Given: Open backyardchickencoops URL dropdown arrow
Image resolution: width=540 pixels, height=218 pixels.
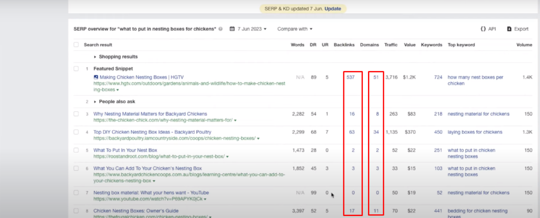Looking at the screenshot, I should (154, 181).
